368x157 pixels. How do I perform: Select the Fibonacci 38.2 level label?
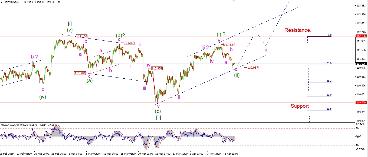click(329, 81)
